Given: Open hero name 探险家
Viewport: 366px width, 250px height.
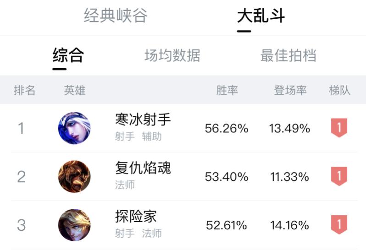Looking at the screenshot, I should [136, 216].
